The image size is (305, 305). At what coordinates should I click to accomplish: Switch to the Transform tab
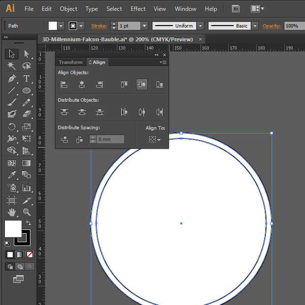tap(70, 62)
